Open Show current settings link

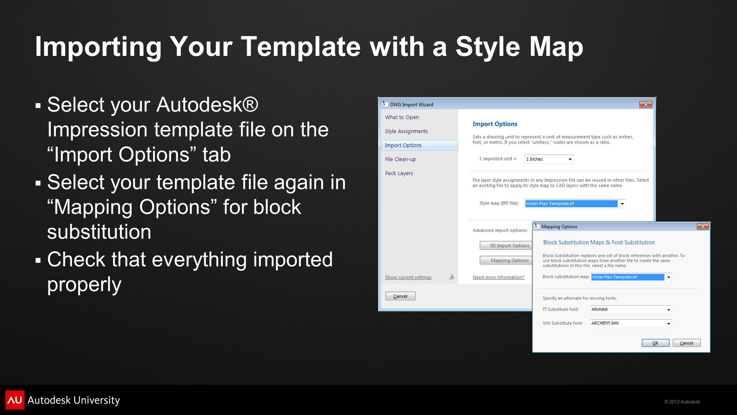tap(408, 277)
